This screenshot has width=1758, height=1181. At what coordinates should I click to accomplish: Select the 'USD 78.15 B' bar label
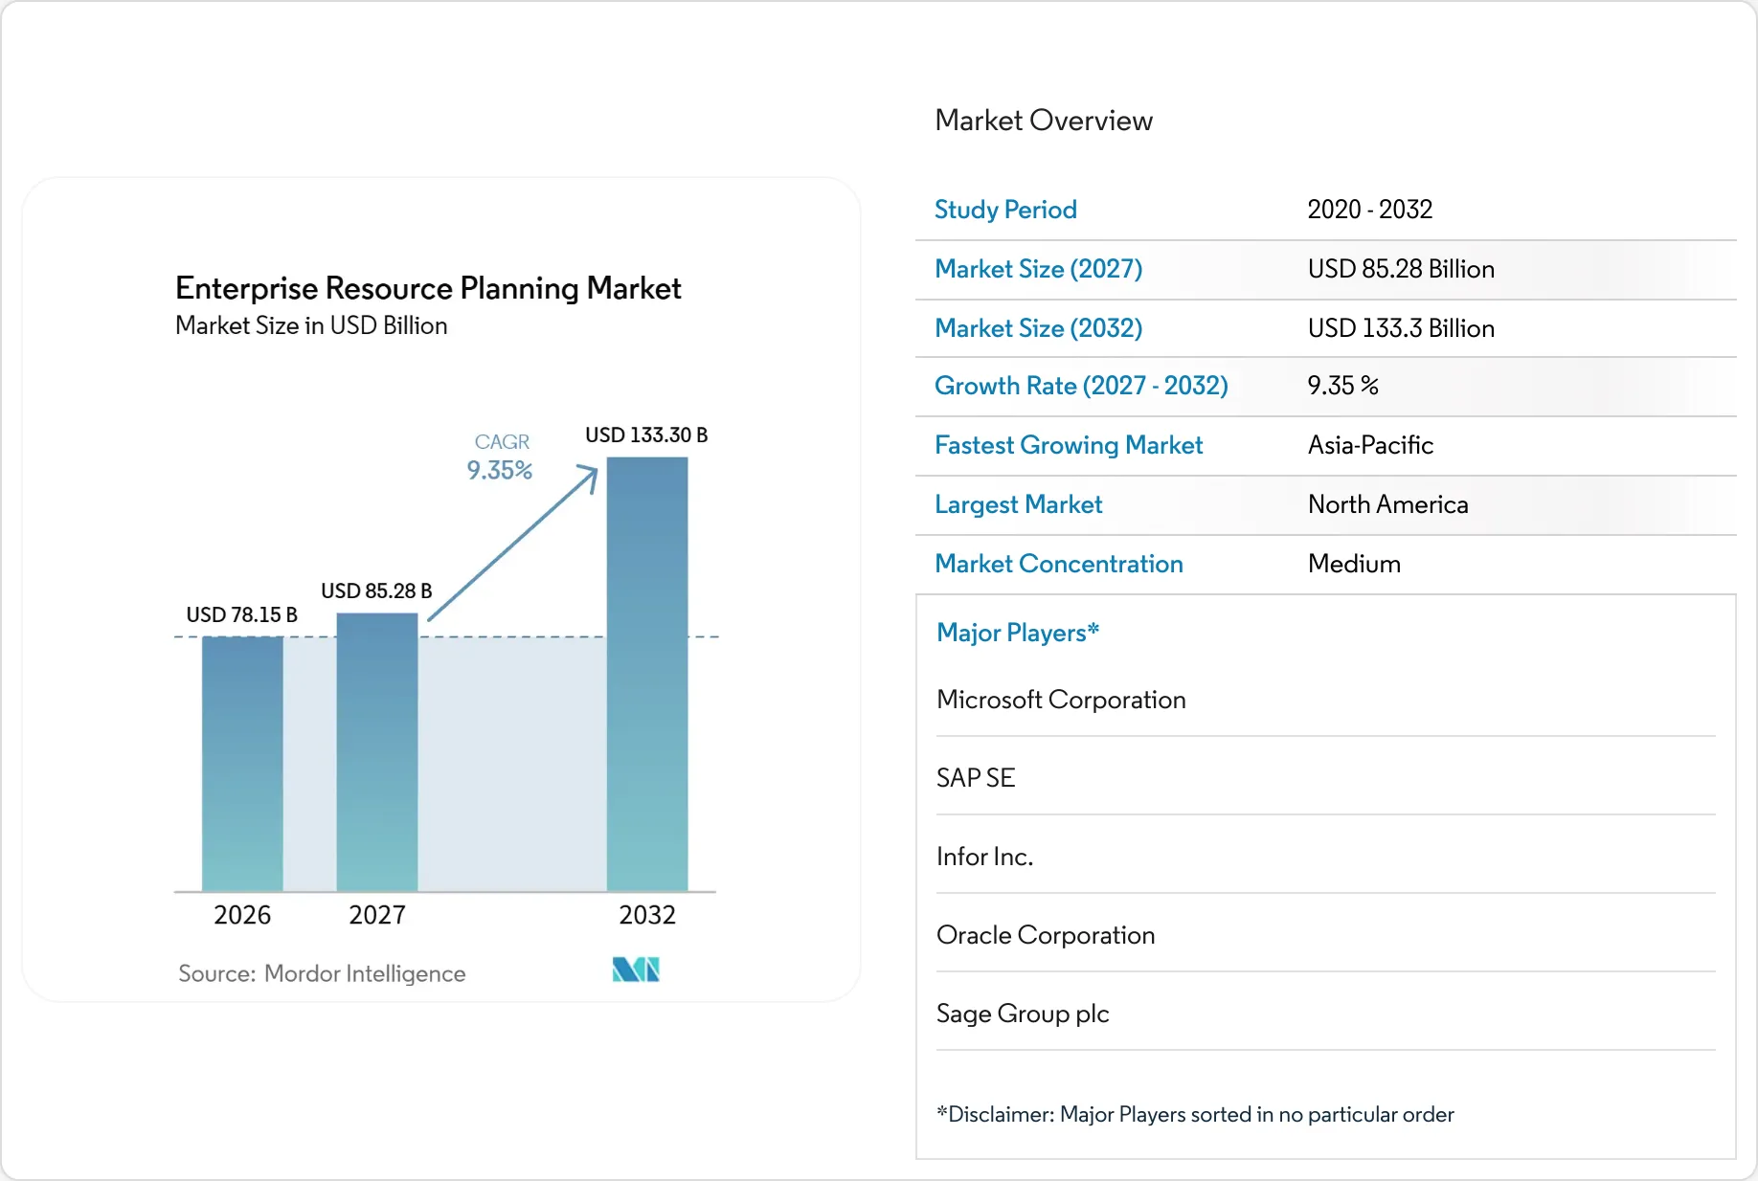(x=241, y=614)
